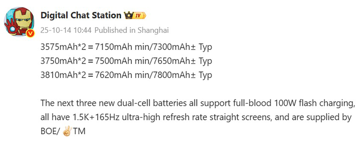Open Digital Chat Station's profile name
The height and width of the screenshot is (141, 361).
click(81, 15)
